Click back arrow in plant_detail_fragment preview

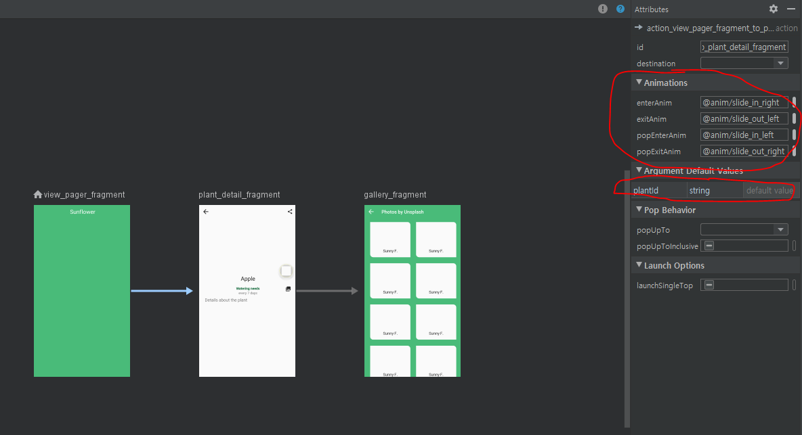pos(206,211)
